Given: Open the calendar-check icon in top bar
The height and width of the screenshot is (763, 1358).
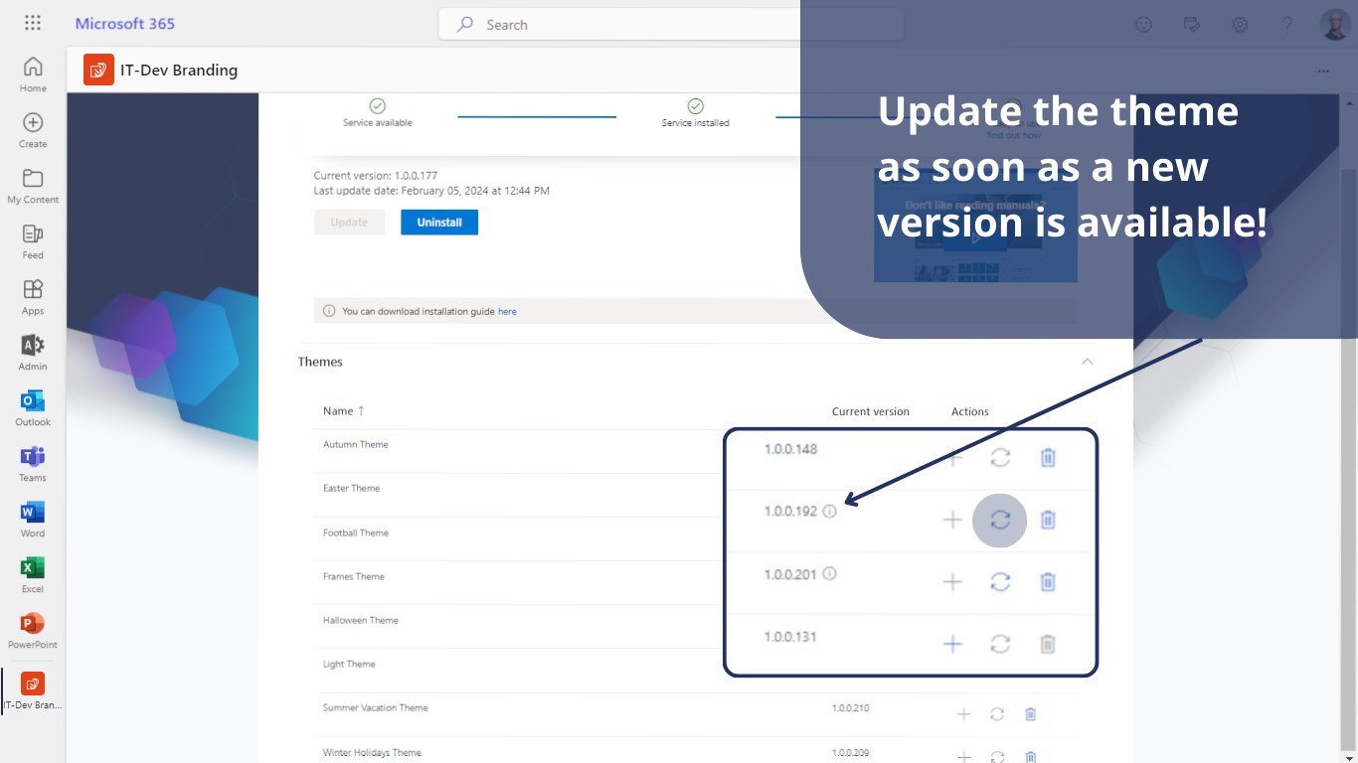Looking at the screenshot, I should click(x=1192, y=24).
